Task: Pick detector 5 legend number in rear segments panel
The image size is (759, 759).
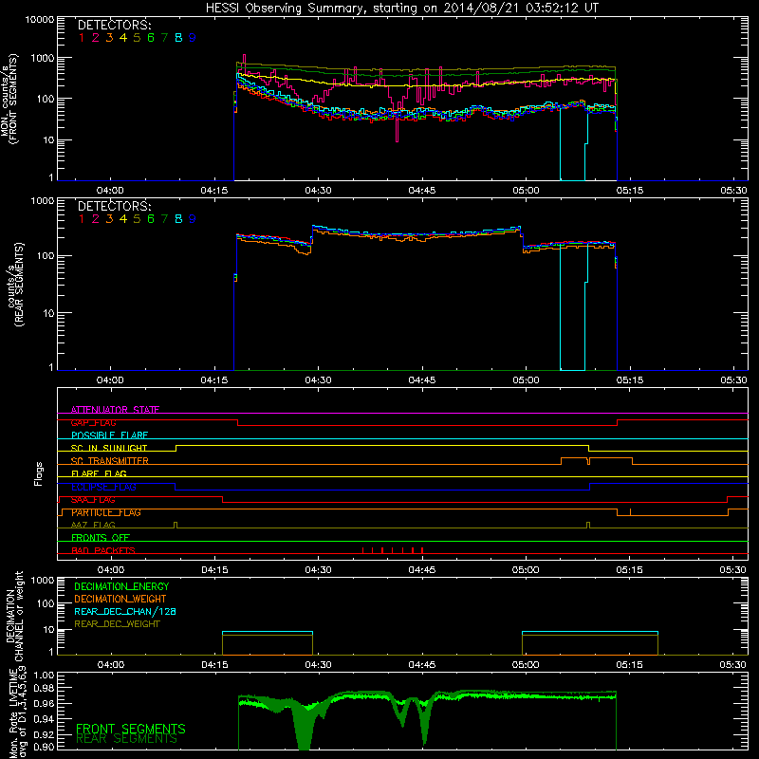Action: [137, 219]
